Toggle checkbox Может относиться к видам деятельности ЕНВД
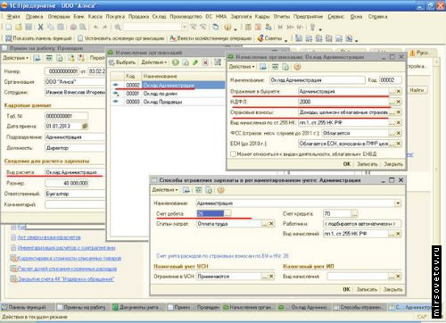 233,153
